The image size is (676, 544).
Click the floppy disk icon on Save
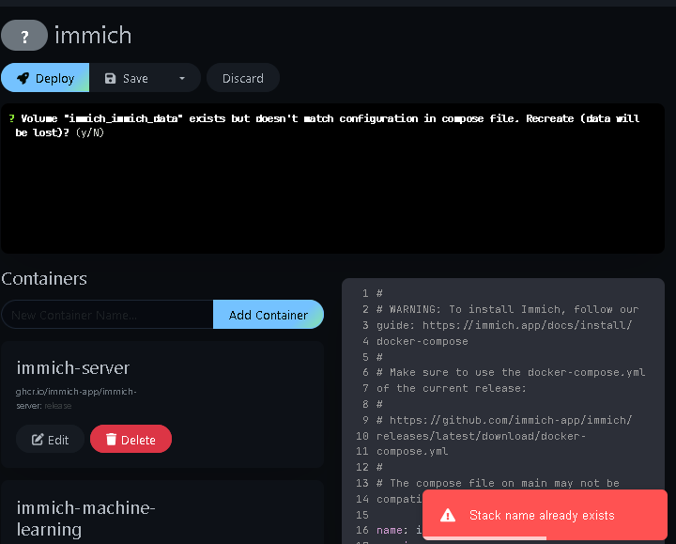point(111,78)
